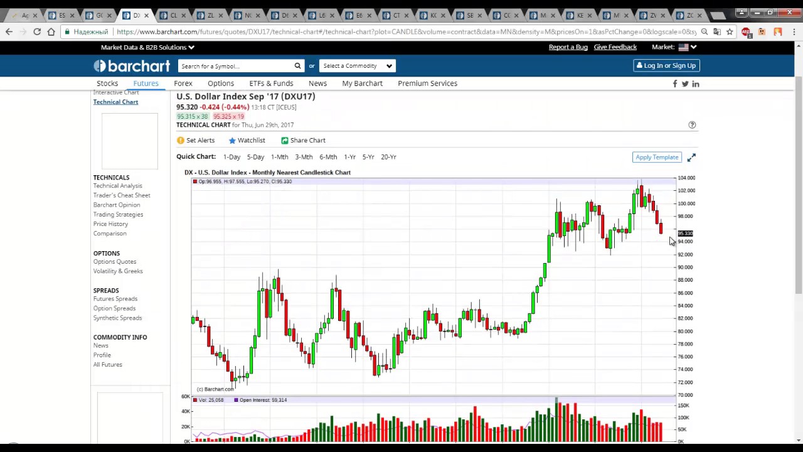The image size is (803, 452).
Task: Expand chart to fullscreen with arrows icon
Action: (691, 158)
